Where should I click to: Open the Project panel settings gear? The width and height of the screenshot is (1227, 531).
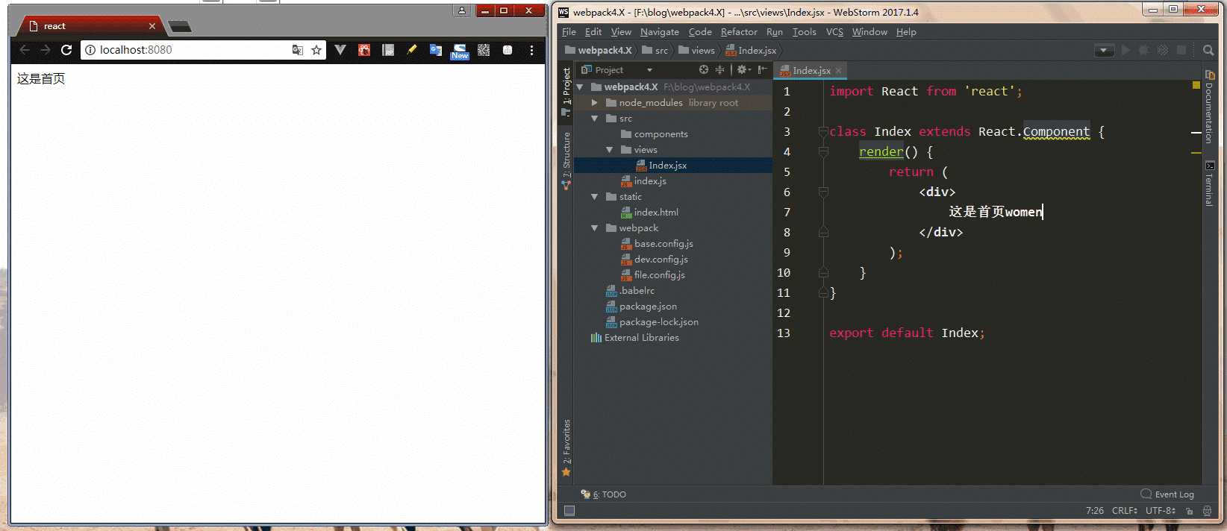[x=743, y=69]
